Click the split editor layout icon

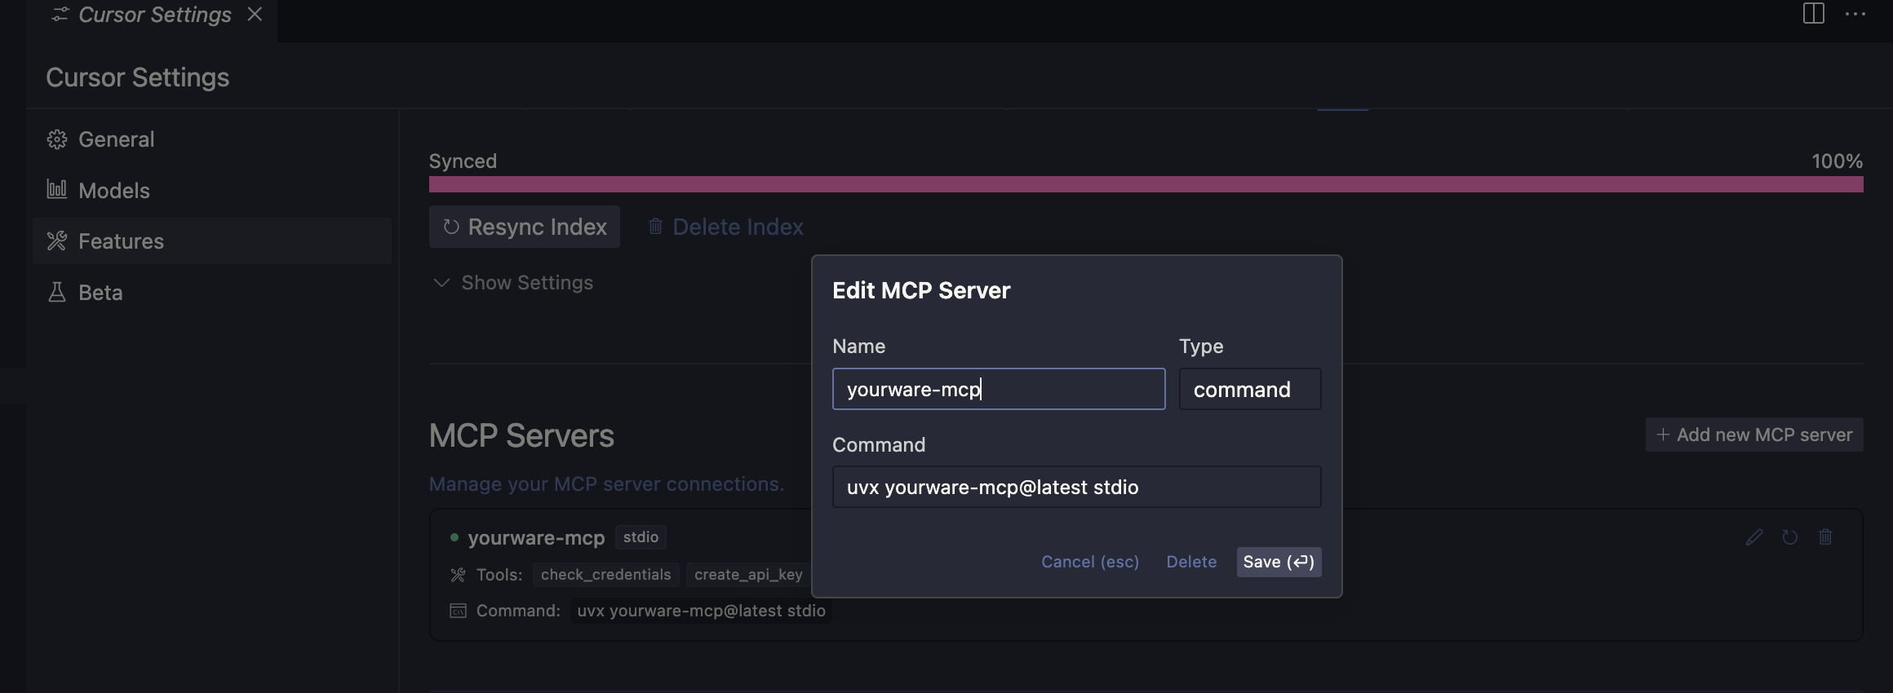click(1813, 14)
